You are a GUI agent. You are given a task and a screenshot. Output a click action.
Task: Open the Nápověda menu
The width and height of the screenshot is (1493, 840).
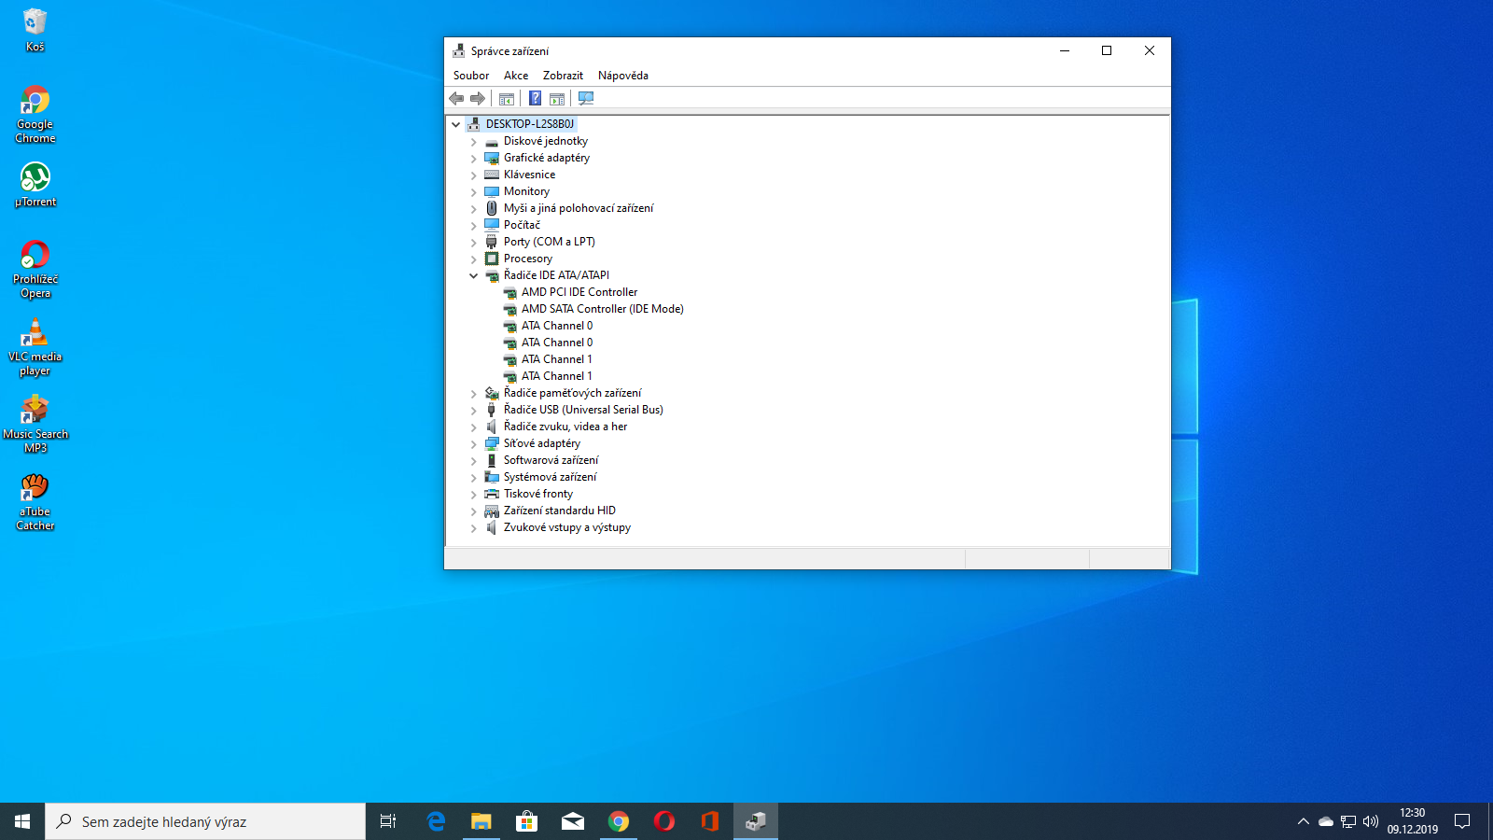coord(622,76)
